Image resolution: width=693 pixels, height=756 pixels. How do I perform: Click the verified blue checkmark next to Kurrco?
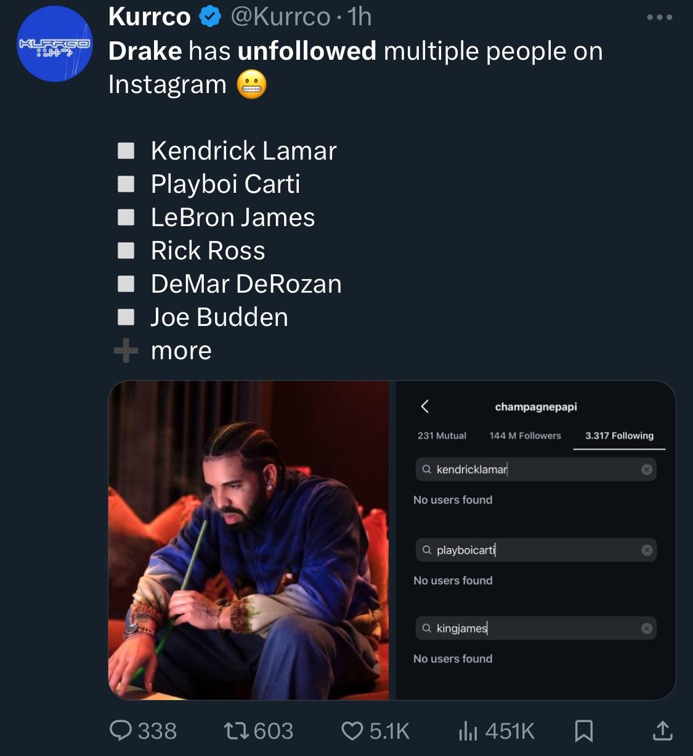[x=208, y=16]
